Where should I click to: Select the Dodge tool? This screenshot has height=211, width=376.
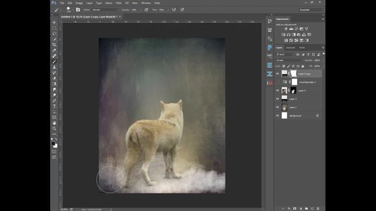[54, 95]
